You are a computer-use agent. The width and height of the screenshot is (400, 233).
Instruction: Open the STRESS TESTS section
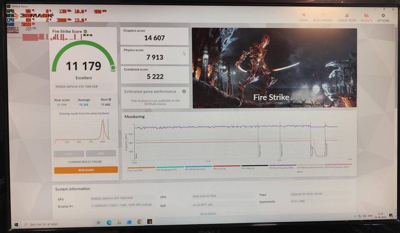pos(347,17)
